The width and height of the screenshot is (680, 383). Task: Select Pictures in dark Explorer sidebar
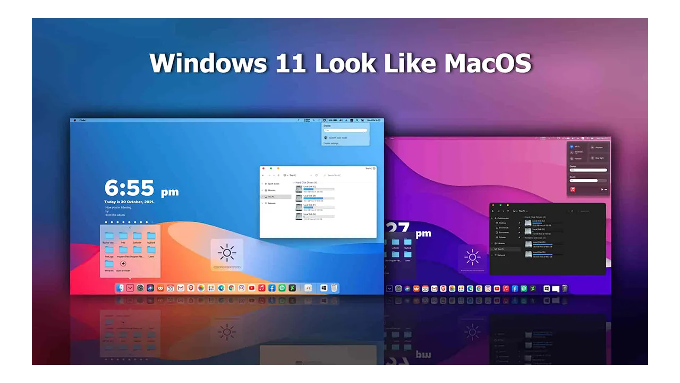coord(502,237)
